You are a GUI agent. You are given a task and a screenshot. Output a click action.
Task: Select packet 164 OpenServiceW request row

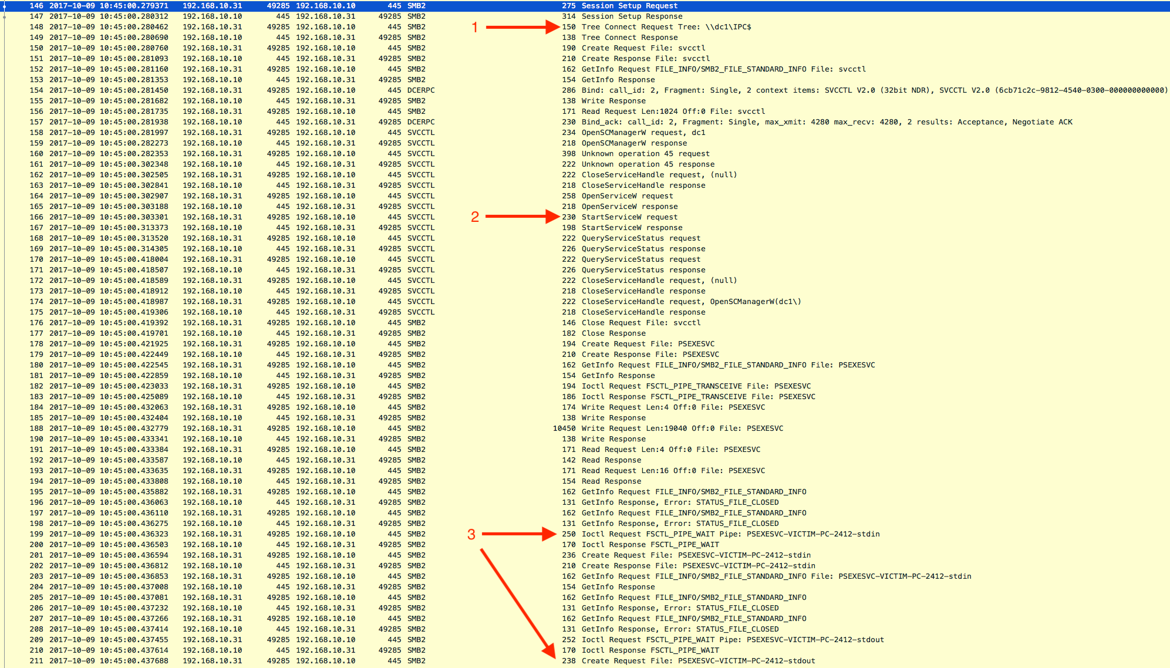[x=627, y=196]
